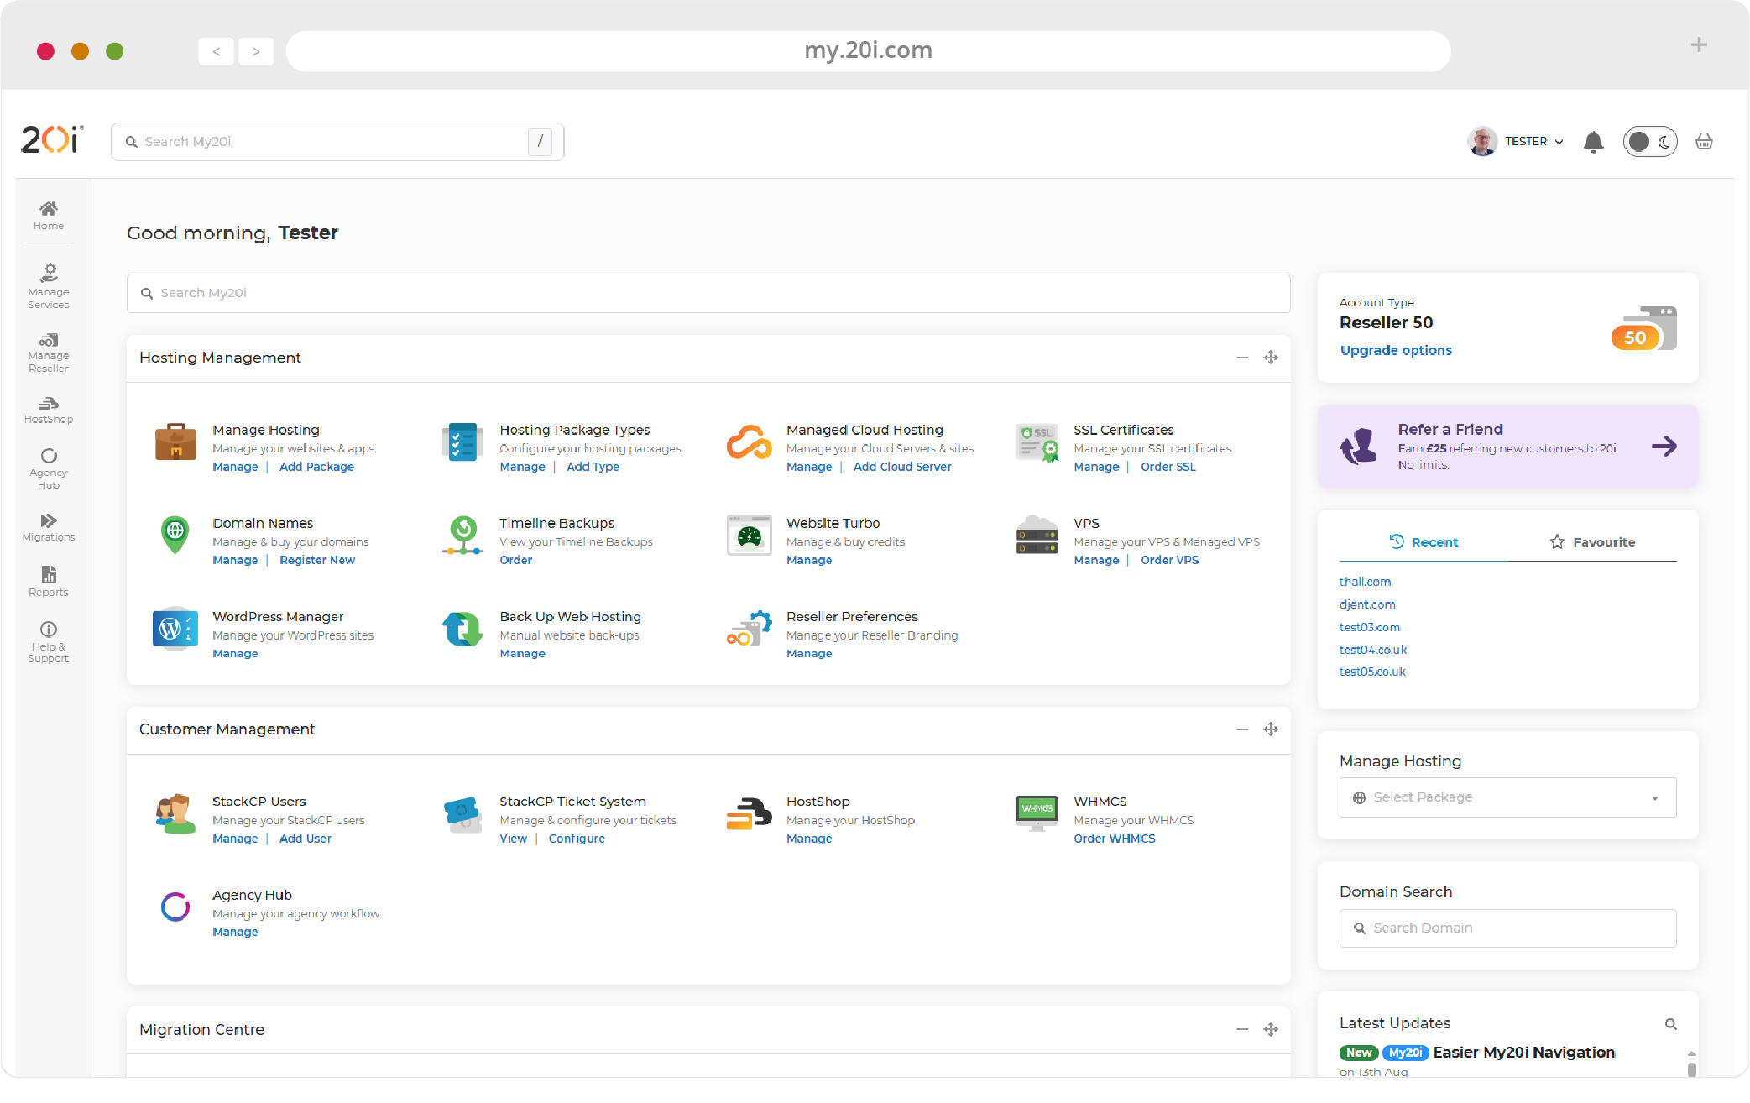The width and height of the screenshot is (1750, 1103).
Task: Click Manage under Agency Hub
Action: (235, 932)
